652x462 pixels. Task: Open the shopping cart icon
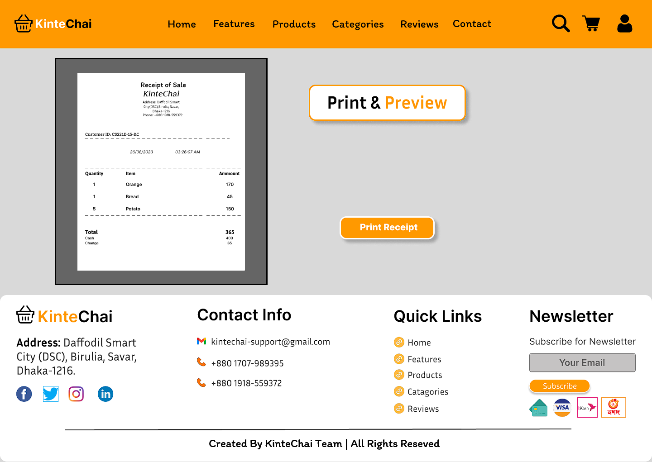[x=591, y=24]
